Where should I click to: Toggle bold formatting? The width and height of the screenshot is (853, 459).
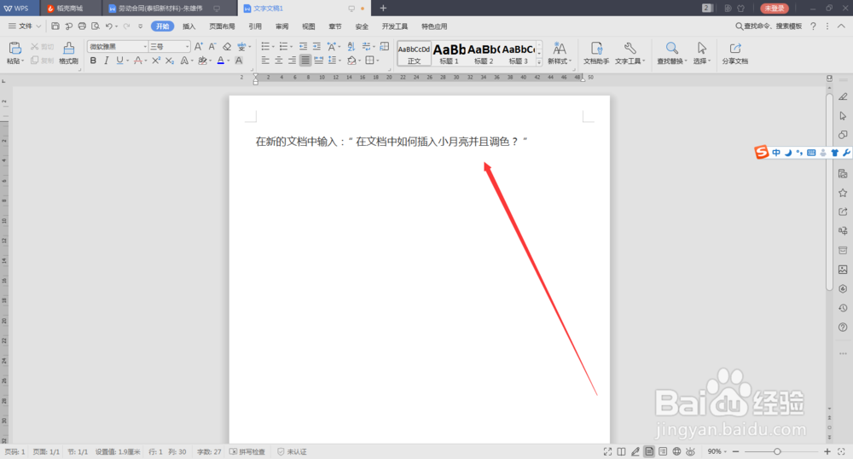click(93, 61)
